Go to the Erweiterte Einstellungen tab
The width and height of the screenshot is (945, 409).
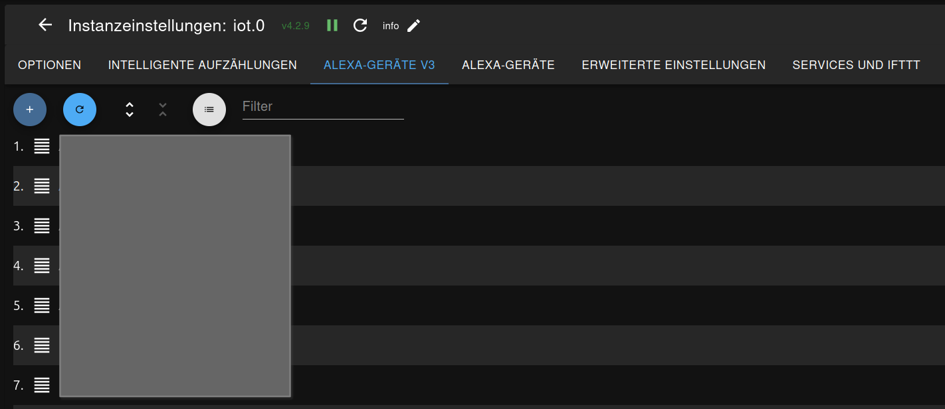point(674,65)
